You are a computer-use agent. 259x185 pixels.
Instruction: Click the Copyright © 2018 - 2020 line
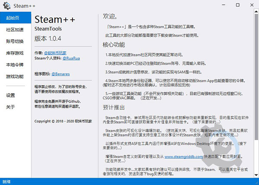[63, 121]
